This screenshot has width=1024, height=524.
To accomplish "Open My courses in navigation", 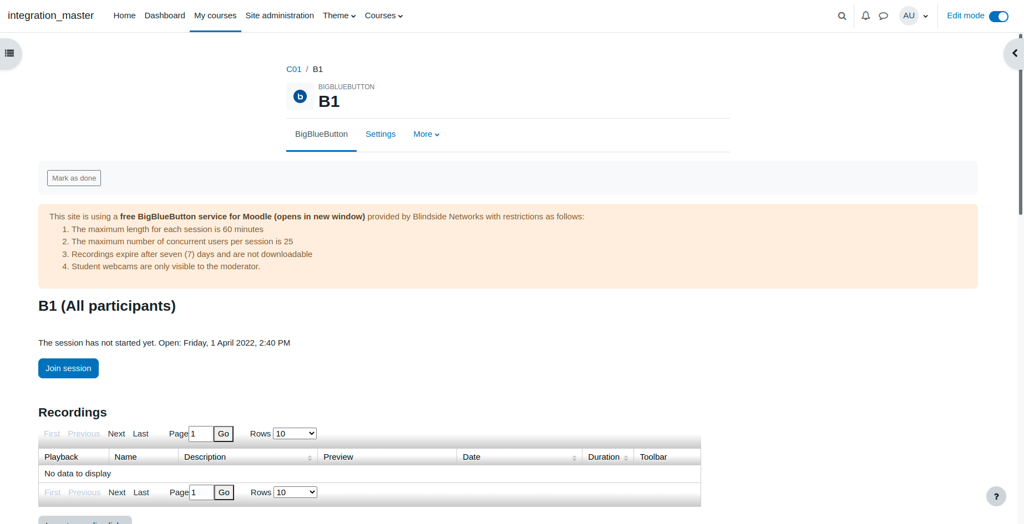I will tap(215, 16).
